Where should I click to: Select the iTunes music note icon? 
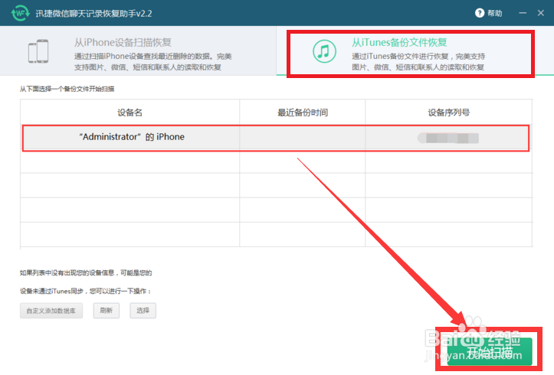[324, 51]
